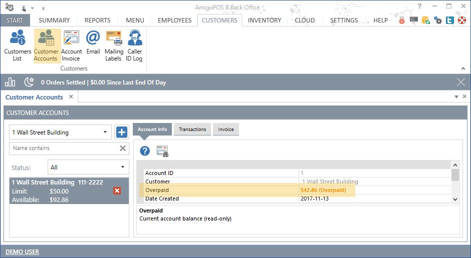
Task: Click the database sync icon in header
Action: [x=426, y=20]
